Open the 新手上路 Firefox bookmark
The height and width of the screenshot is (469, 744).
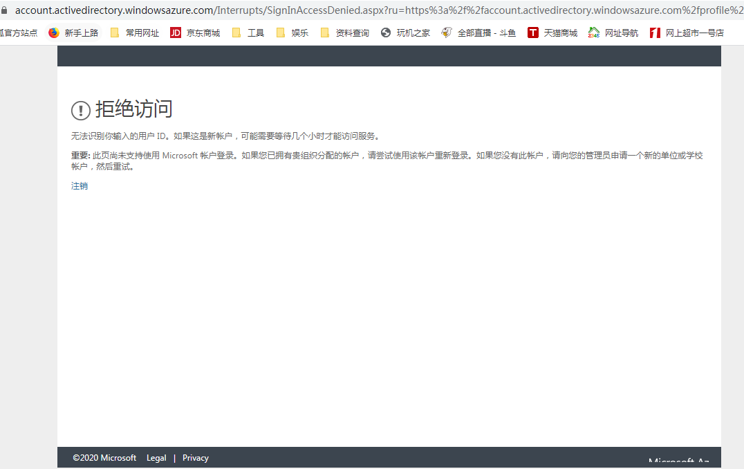tap(73, 33)
